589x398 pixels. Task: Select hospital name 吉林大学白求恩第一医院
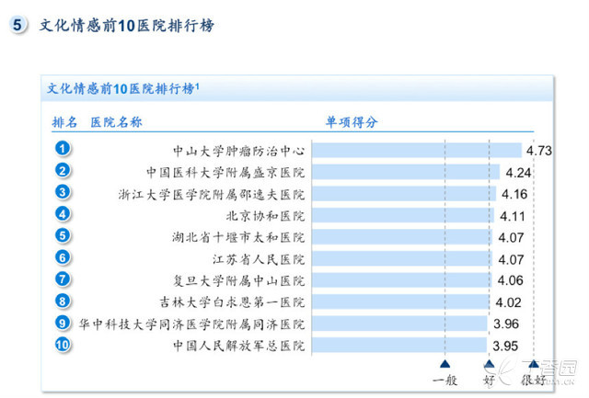(x=232, y=302)
